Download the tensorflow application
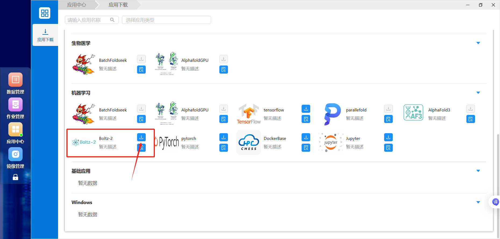This screenshot has width=500, height=239. coord(306,108)
